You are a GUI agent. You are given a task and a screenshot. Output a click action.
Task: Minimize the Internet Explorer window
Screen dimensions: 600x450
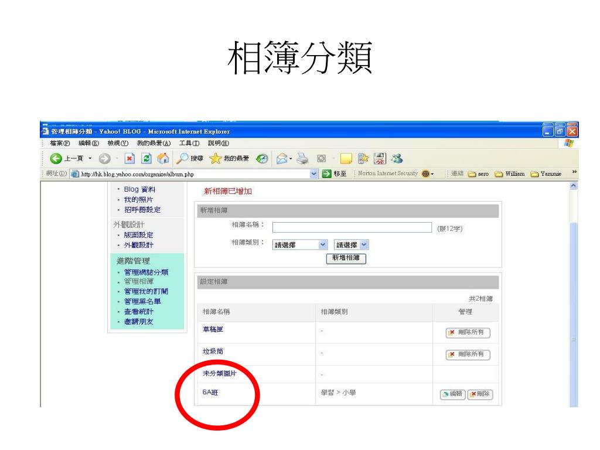[x=548, y=131]
